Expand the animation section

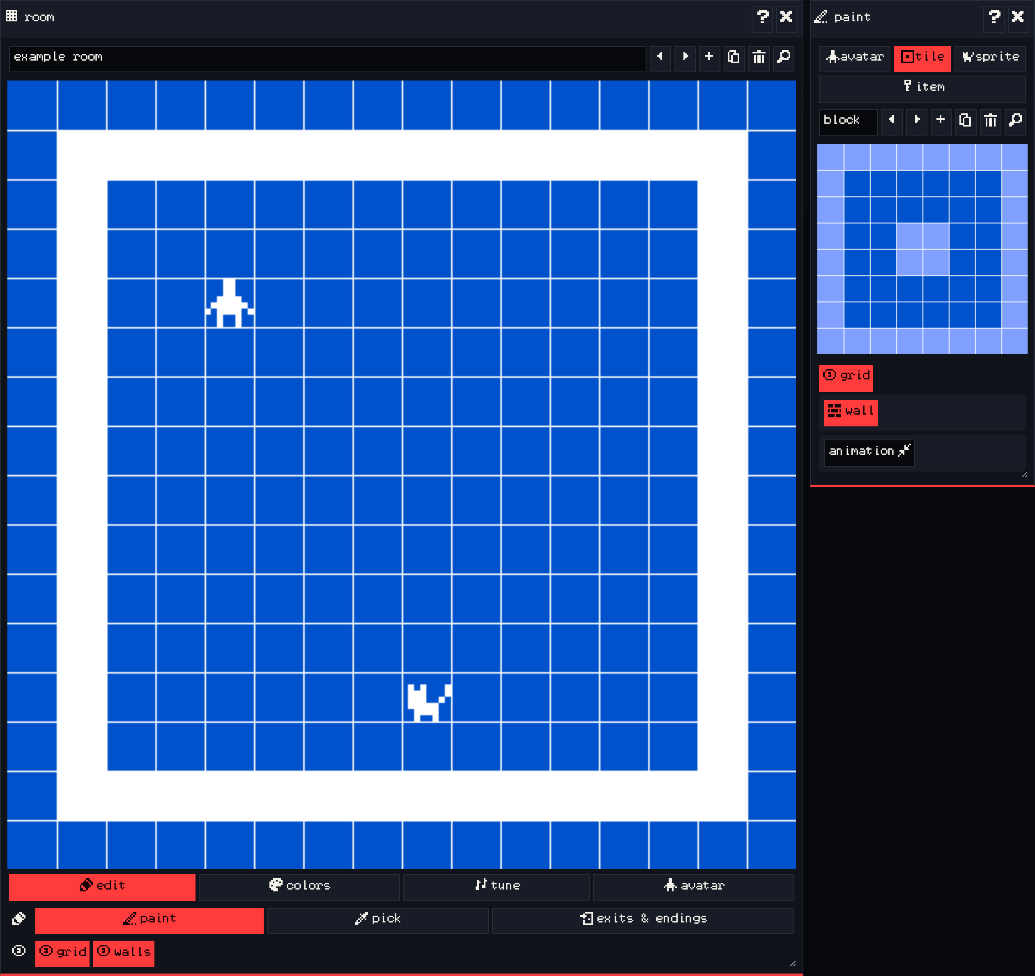click(x=869, y=452)
